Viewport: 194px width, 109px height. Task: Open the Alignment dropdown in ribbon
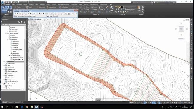pos(41,7)
